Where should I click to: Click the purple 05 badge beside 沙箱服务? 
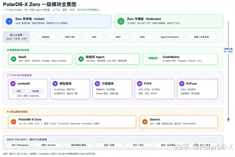coord(97,84)
